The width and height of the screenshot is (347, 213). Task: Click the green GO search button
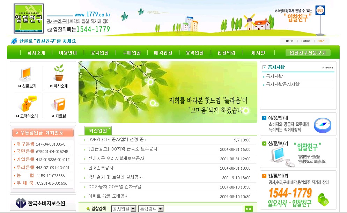(x=249, y=209)
